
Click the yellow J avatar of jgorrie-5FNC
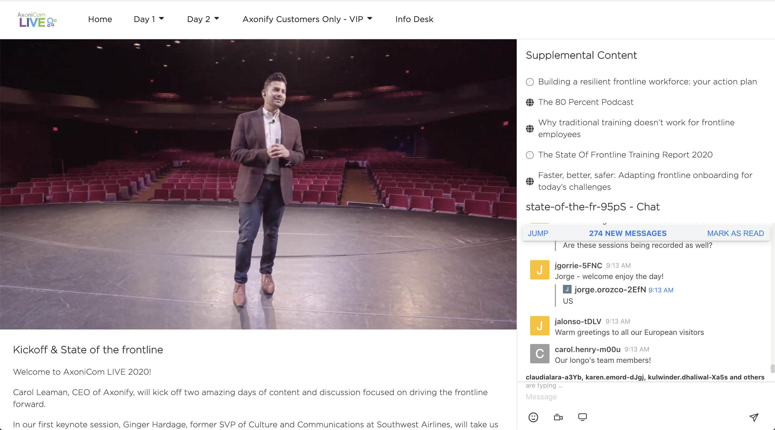tap(540, 270)
